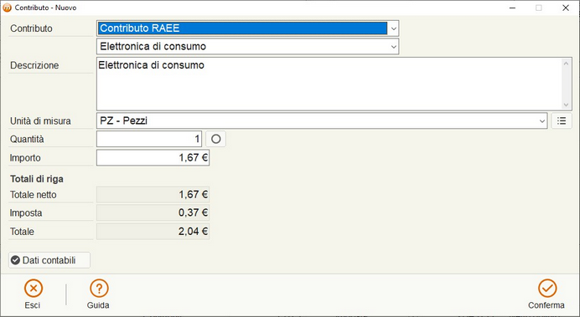Screen dimensions: 580x317
Task: Click the Quantità label
Action: pos(27,139)
